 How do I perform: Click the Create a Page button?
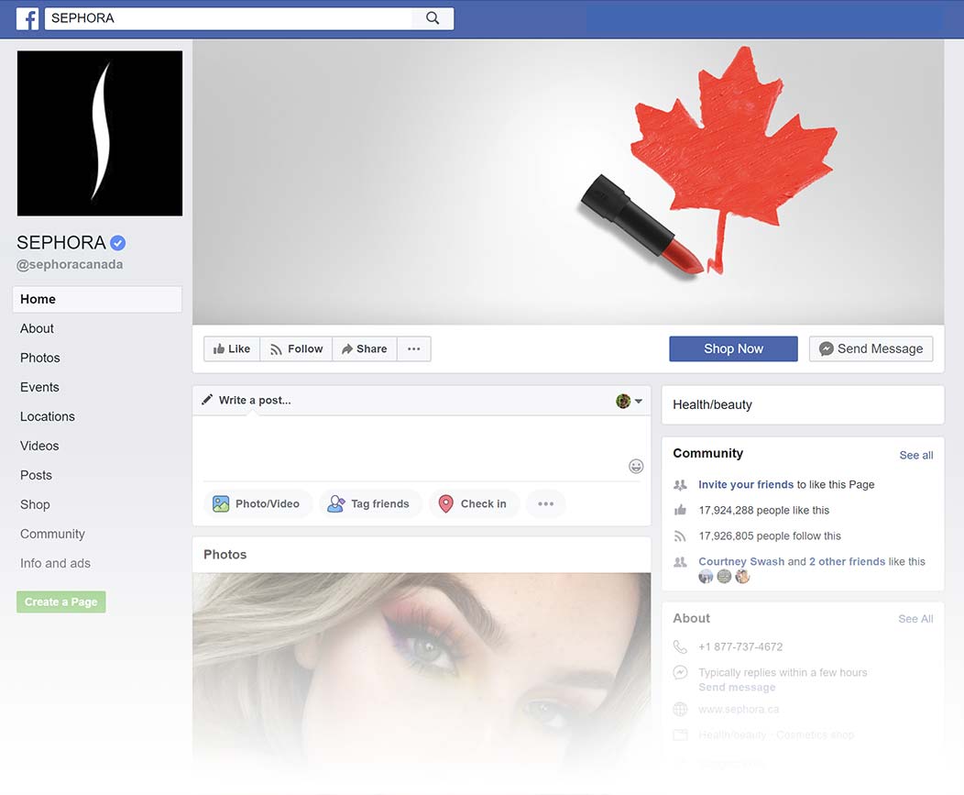point(60,602)
